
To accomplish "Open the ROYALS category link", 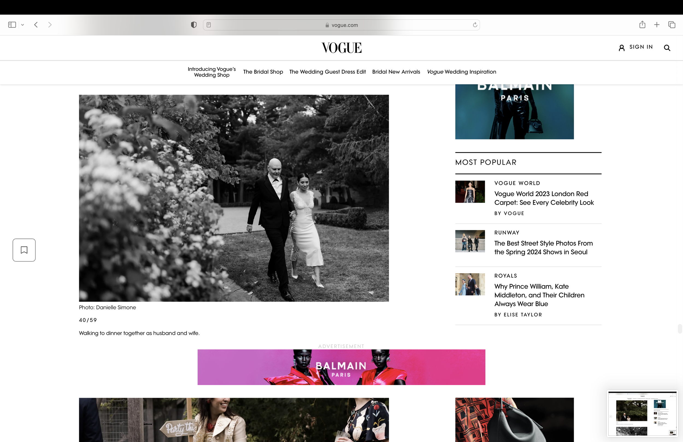I will (506, 276).
